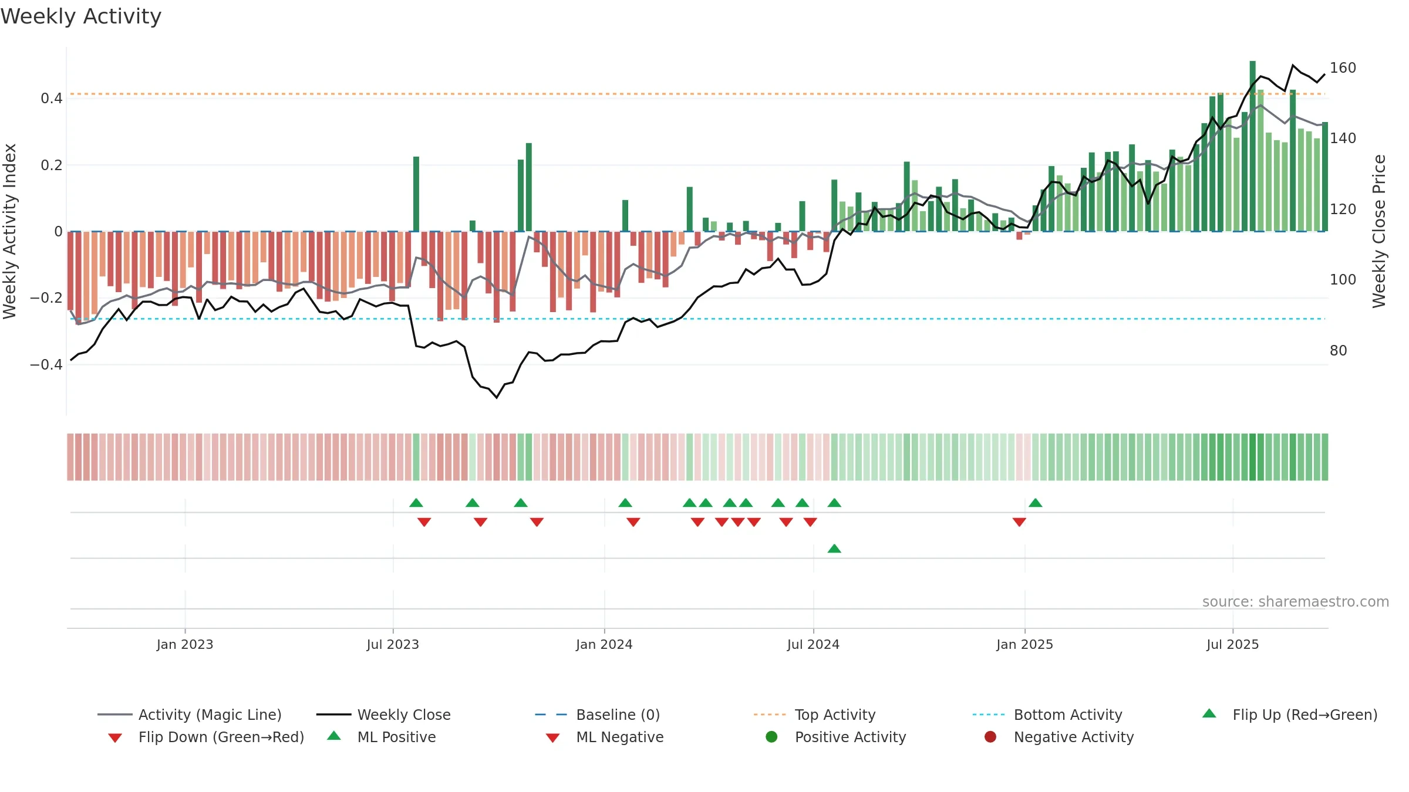Click the 0.2 activity axis tick
This screenshot has width=1409, height=792.
point(52,165)
